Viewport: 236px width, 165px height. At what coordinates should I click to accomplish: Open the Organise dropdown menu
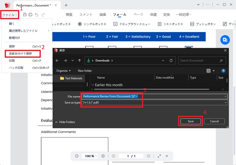pos(63,71)
